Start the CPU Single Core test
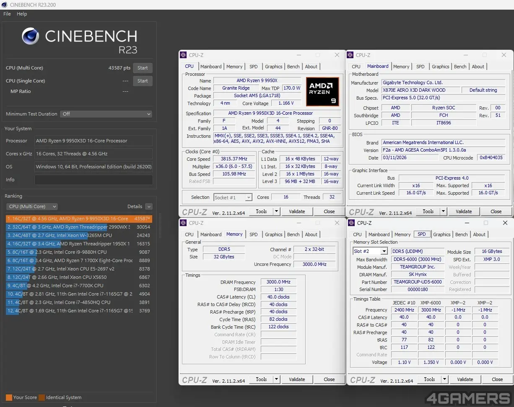The width and height of the screenshot is (514, 407). pos(143,81)
